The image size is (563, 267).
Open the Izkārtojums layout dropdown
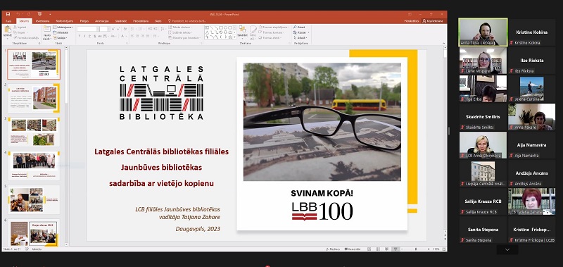tap(63, 27)
